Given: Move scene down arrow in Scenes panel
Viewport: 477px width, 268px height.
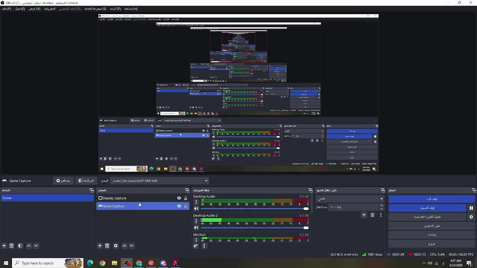Looking at the screenshot, I should click(x=36, y=246).
